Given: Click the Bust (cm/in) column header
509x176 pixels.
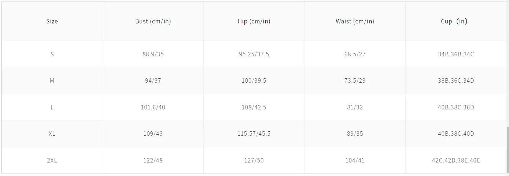Looking at the screenshot, I should tap(153, 21).
